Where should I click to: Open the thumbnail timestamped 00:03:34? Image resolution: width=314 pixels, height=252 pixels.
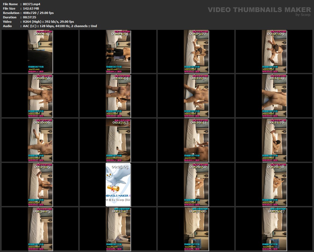(118, 52)
